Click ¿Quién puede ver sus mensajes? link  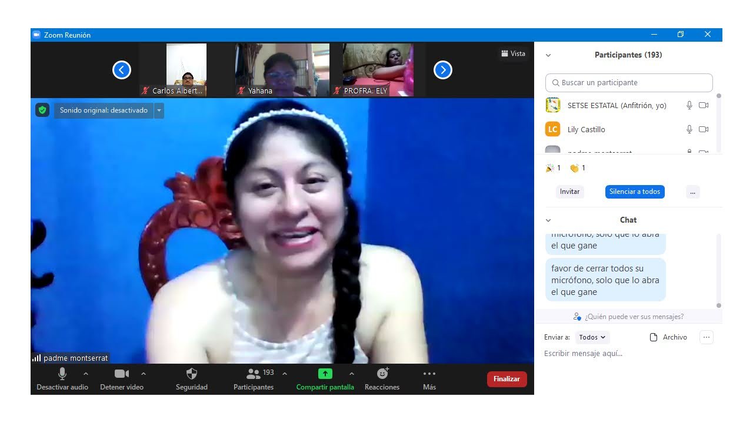pos(628,317)
